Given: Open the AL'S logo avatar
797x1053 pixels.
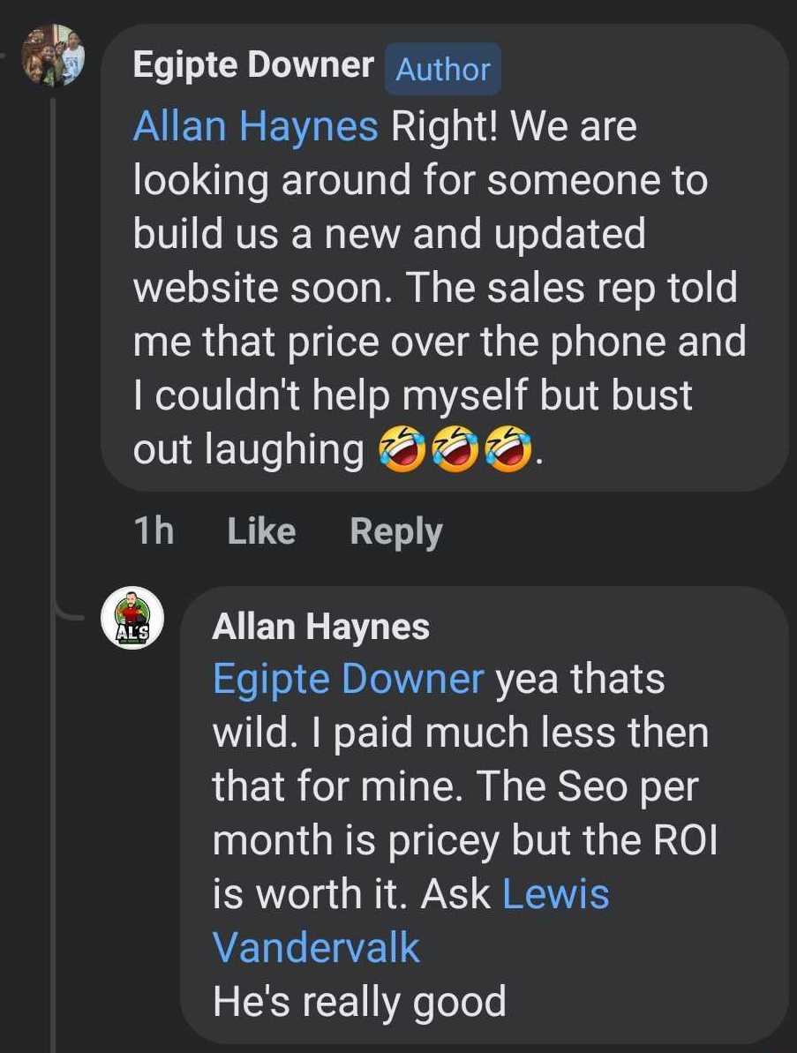Looking at the screenshot, I should (132, 617).
